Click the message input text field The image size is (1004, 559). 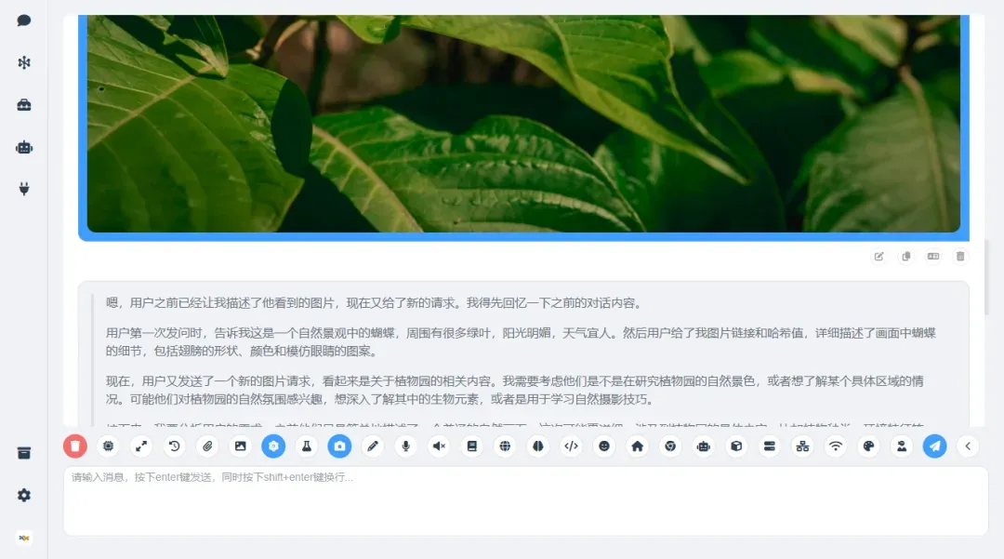525,502
